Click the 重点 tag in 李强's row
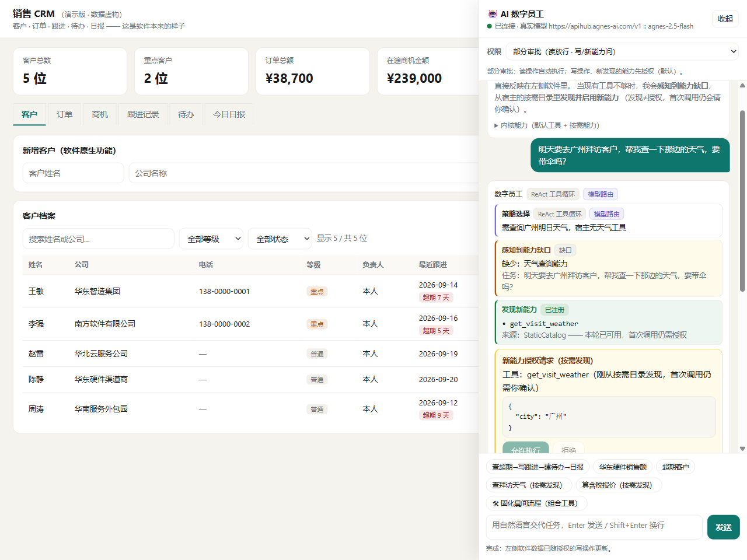747x560 pixels. click(x=317, y=324)
